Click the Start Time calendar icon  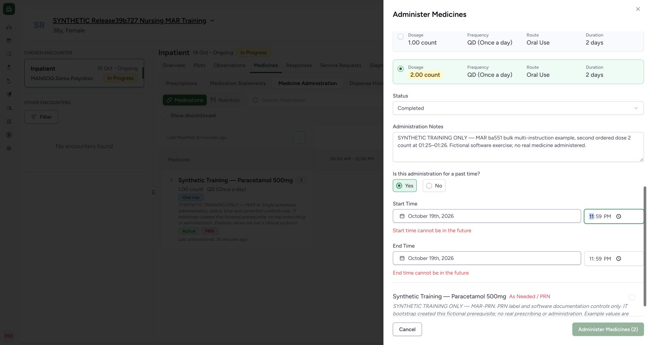click(x=402, y=216)
